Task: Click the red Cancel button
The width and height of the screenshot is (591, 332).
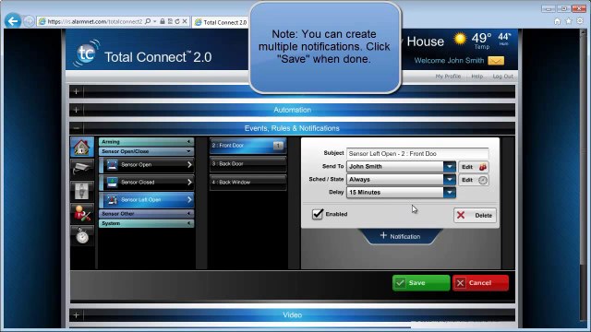Action: [x=480, y=283]
